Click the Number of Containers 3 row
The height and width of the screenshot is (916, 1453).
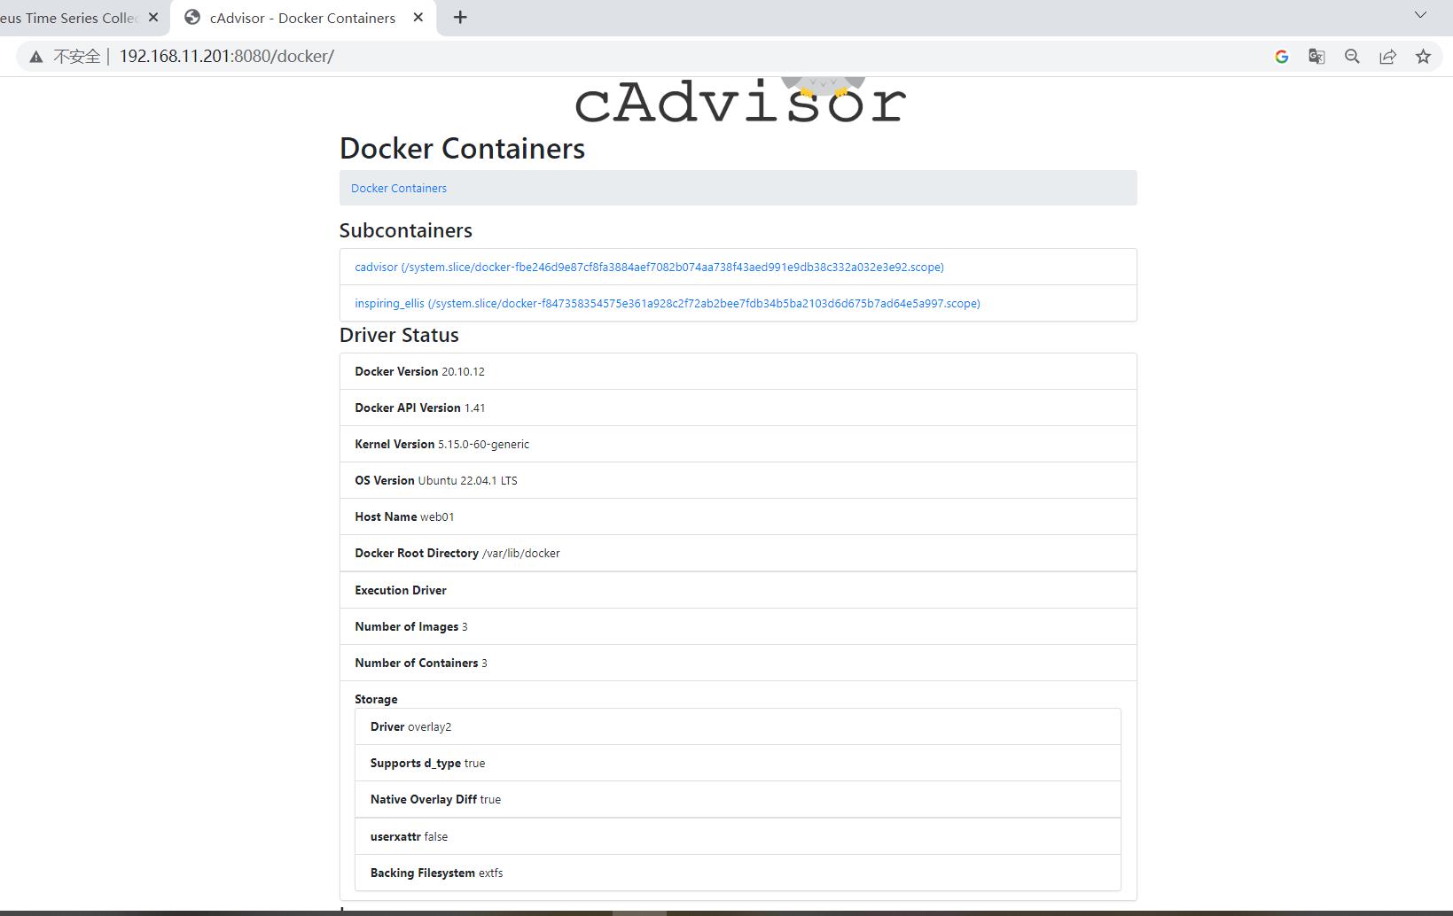point(738,663)
